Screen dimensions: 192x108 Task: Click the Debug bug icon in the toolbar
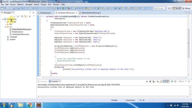[58, 8]
